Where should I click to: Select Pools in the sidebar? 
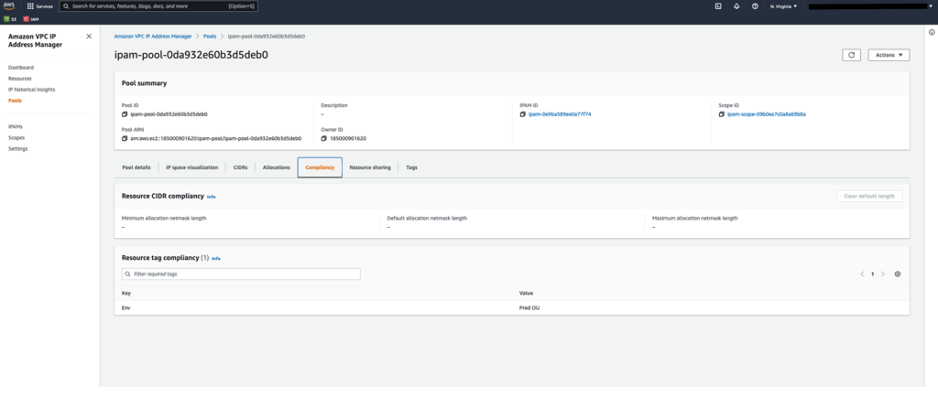(15, 101)
